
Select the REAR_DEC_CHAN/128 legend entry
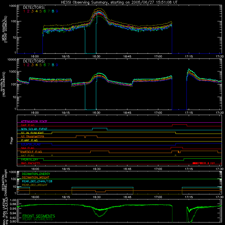tap(37, 181)
